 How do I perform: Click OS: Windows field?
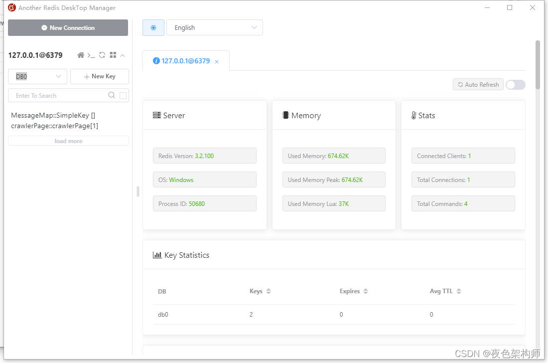click(204, 180)
